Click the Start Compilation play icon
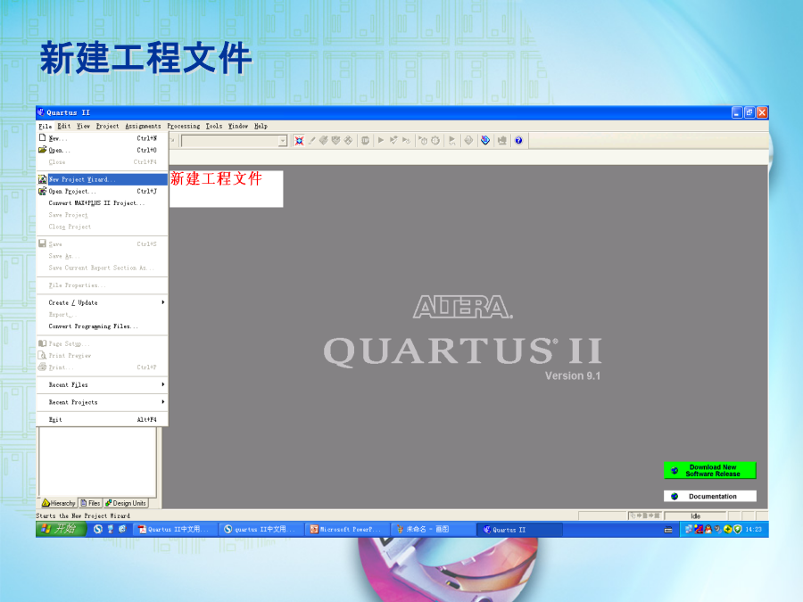 coord(380,141)
